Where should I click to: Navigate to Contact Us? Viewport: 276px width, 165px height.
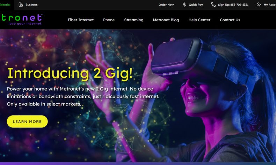(230, 20)
